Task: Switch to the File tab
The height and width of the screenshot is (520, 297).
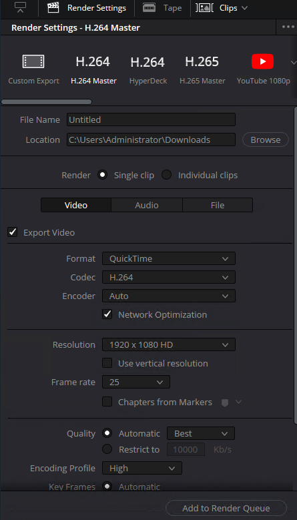Action: 218,205
